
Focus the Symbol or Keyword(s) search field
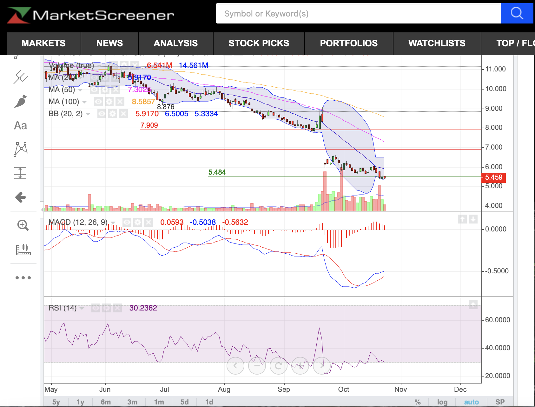pyautogui.click(x=359, y=13)
